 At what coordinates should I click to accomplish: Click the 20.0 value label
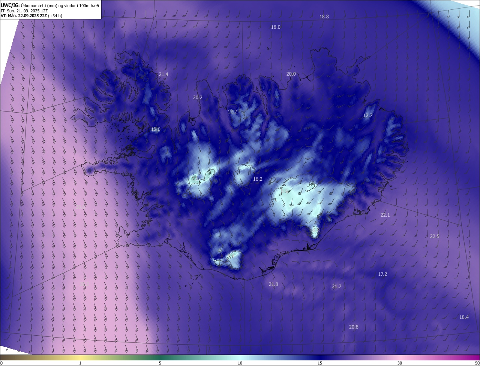[291, 74]
